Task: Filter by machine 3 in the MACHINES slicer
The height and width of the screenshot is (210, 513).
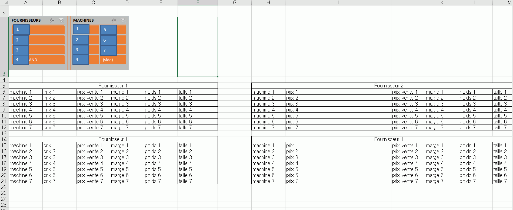Action: click(x=86, y=50)
